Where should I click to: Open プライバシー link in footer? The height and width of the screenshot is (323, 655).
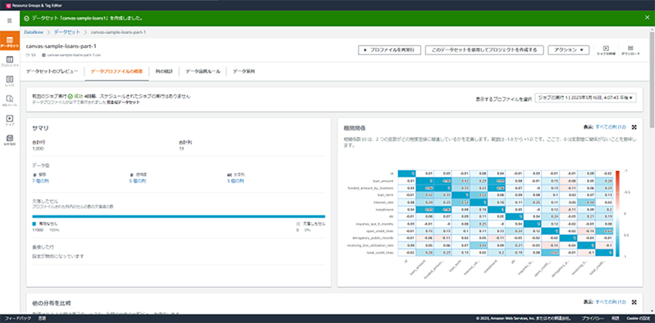(592, 319)
